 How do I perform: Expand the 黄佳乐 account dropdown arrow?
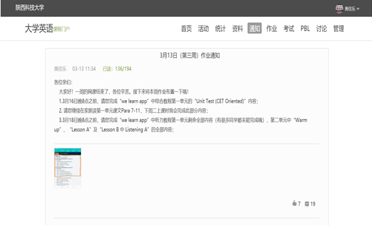pyautogui.click(x=358, y=9)
